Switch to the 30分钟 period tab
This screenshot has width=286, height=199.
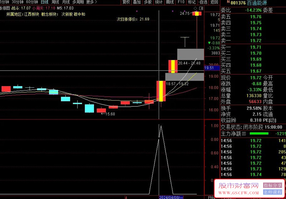(18, 2)
